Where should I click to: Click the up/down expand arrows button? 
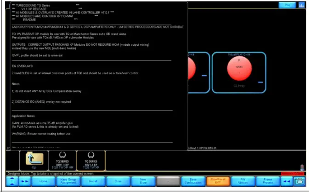(12, 181)
